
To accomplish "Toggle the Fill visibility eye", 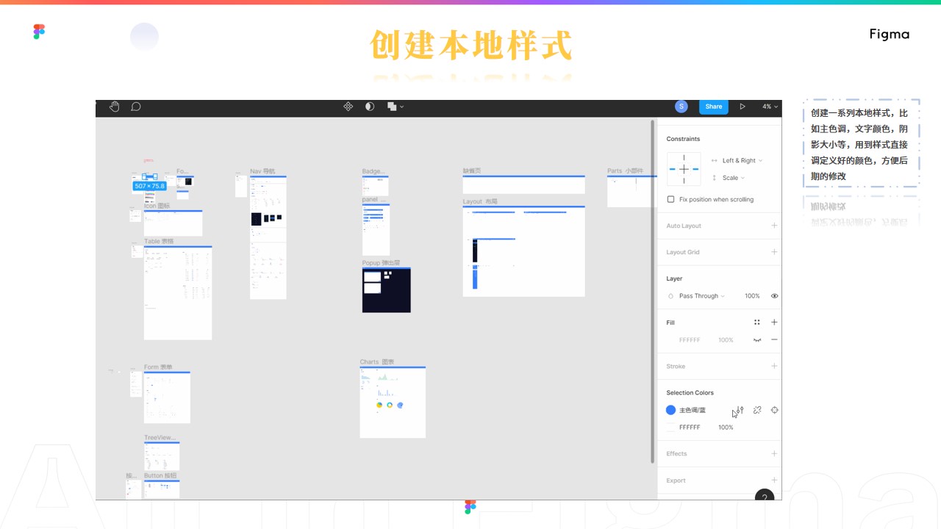I will [x=756, y=340].
